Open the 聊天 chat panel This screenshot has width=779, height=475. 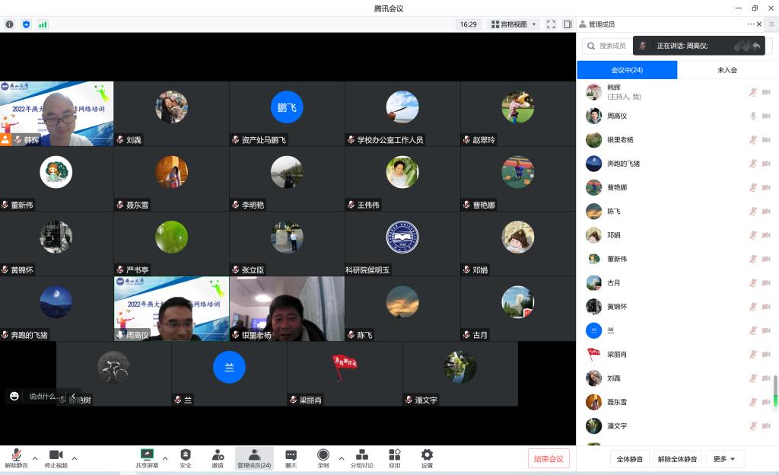pos(291,457)
